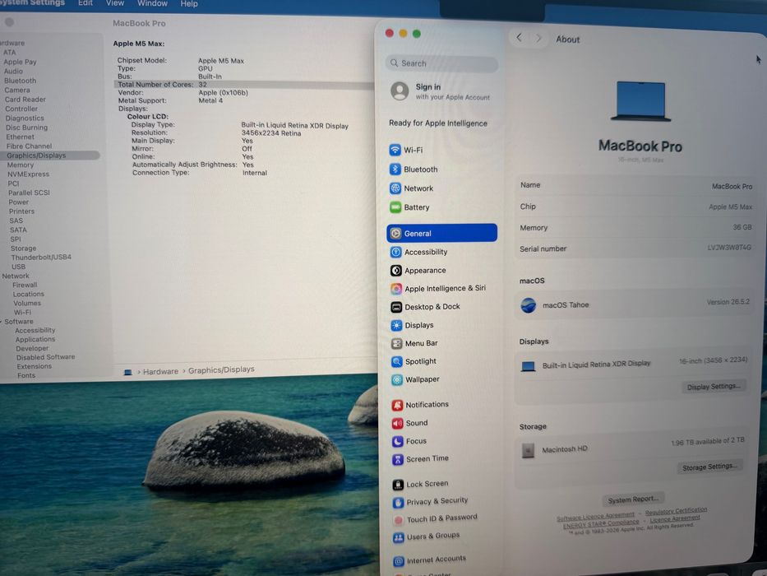Click Hardware in the path bar
Image resolution: width=767 pixels, height=576 pixels.
(x=160, y=372)
